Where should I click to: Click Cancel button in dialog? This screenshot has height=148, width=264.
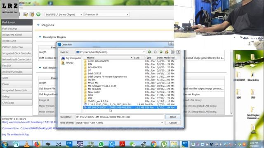coord(173,123)
